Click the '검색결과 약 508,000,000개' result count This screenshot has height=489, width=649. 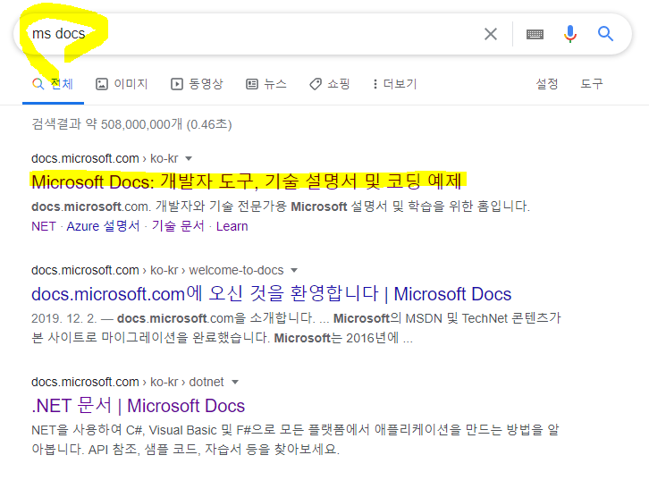[131, 124]
